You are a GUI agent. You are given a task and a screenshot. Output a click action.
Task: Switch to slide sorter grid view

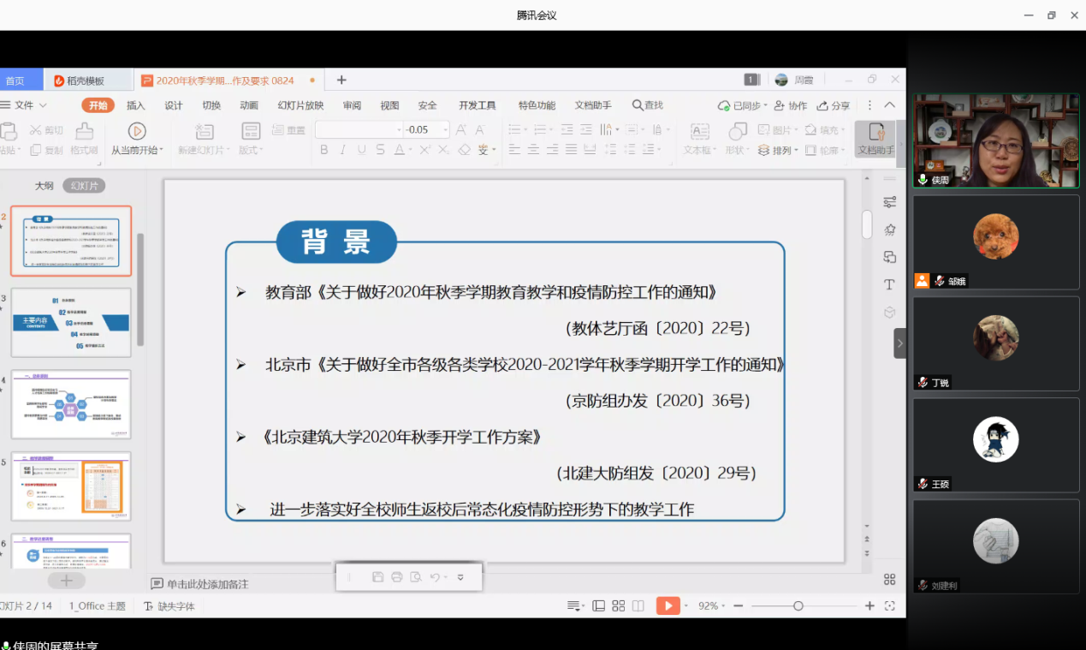pos(618,605)
